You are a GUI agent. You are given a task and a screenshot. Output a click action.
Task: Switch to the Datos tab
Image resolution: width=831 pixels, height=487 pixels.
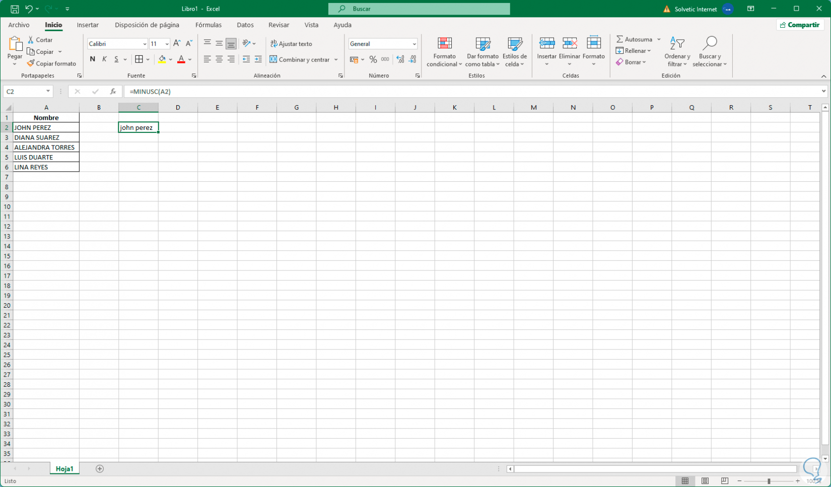coord(245,25)
